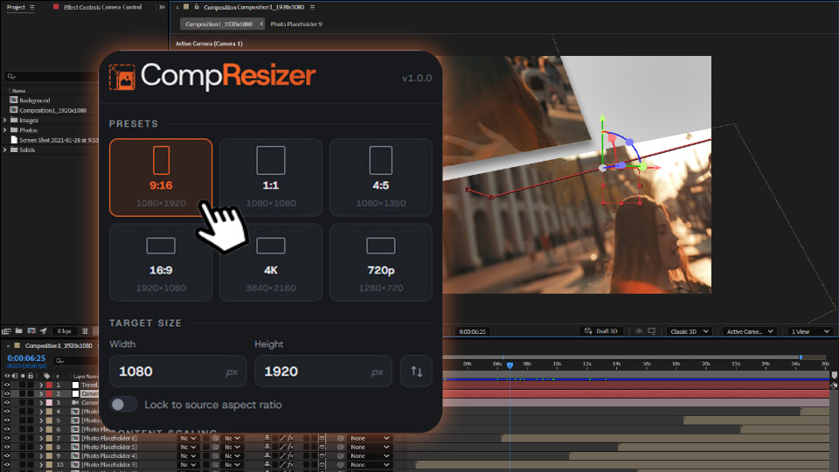The width and height of the screenshot is (839, 472).
Task: Select Photo Placeholder 9 breadcrumb tab
Action: (x=296, y=24)
